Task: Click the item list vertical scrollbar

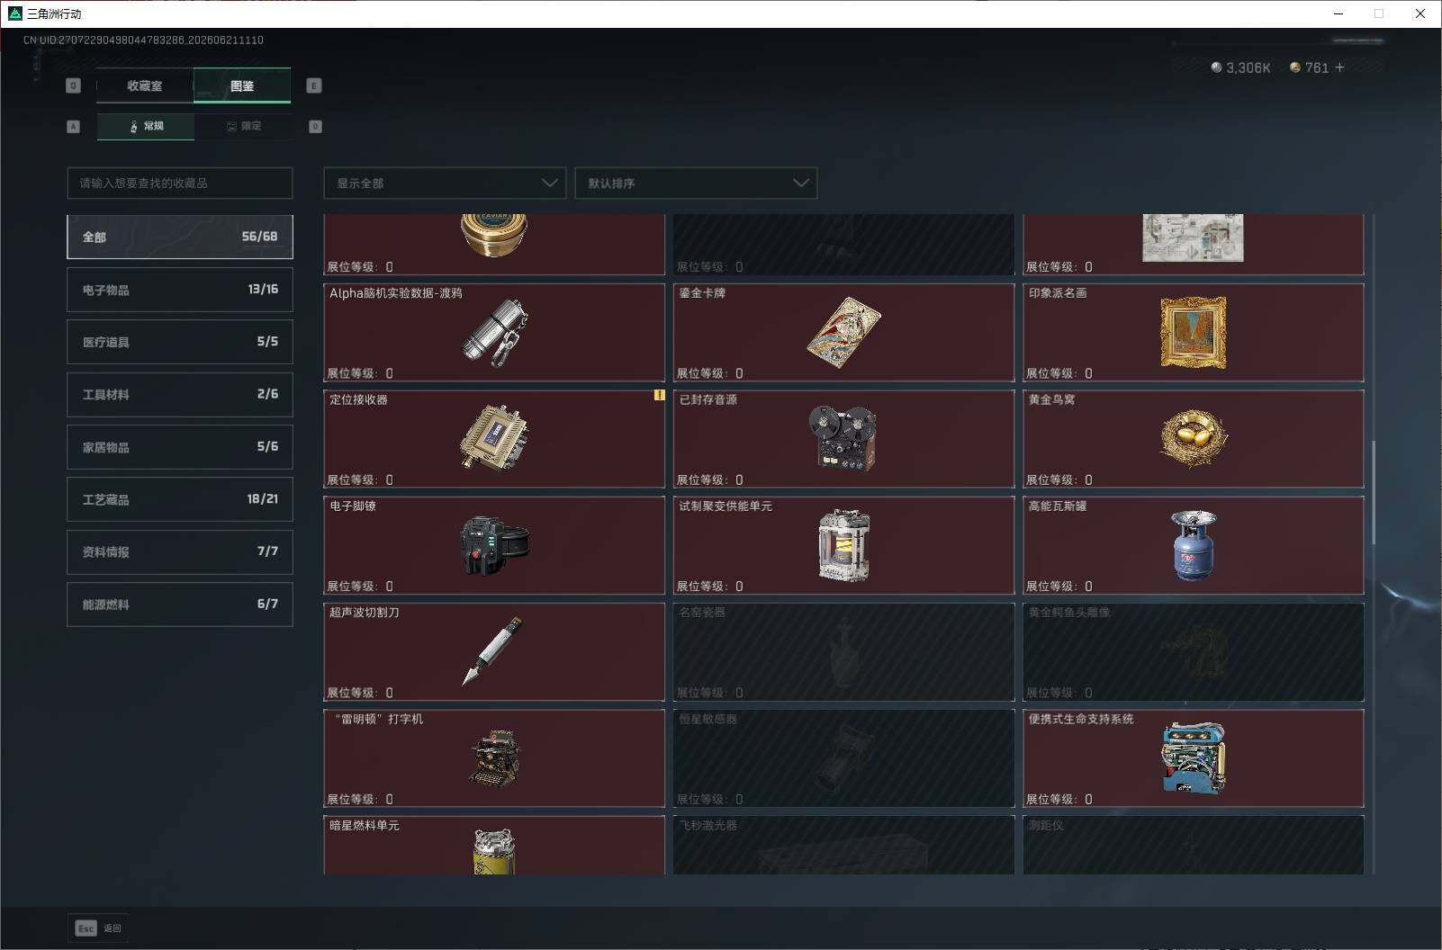Action: (1373, 492)
